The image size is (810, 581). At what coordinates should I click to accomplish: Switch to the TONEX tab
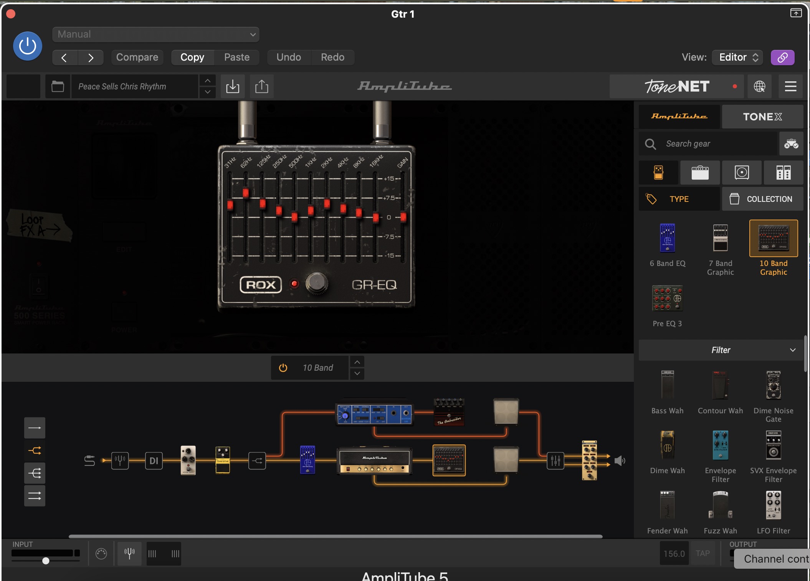coord(762,117)
